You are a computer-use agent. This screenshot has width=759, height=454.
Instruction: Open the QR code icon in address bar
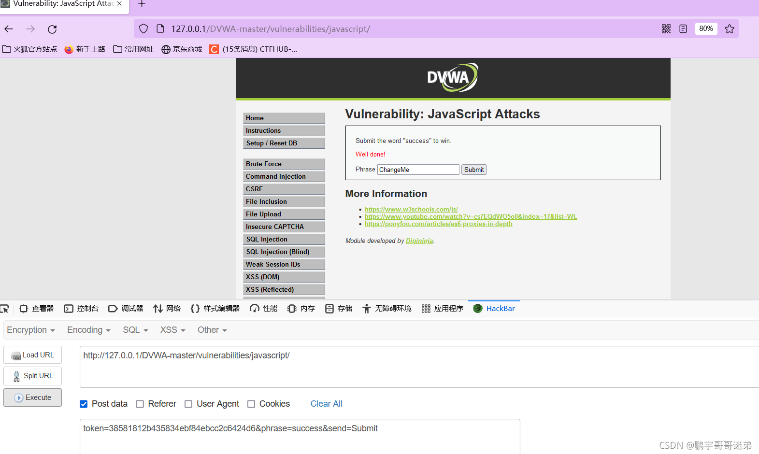pyautogui.click(x=666, y=29)
